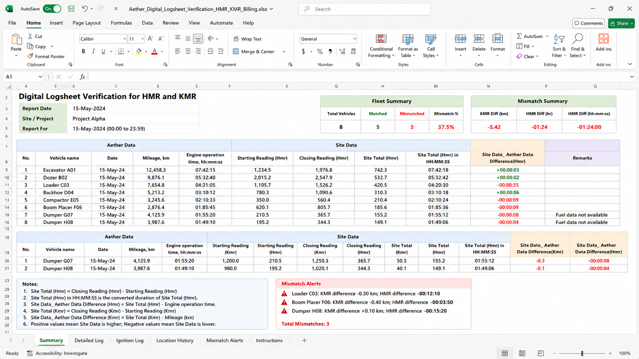This screenshot has height=359, width=639.
Task: Click the Borders icon
Action: [x=121, y=52]
